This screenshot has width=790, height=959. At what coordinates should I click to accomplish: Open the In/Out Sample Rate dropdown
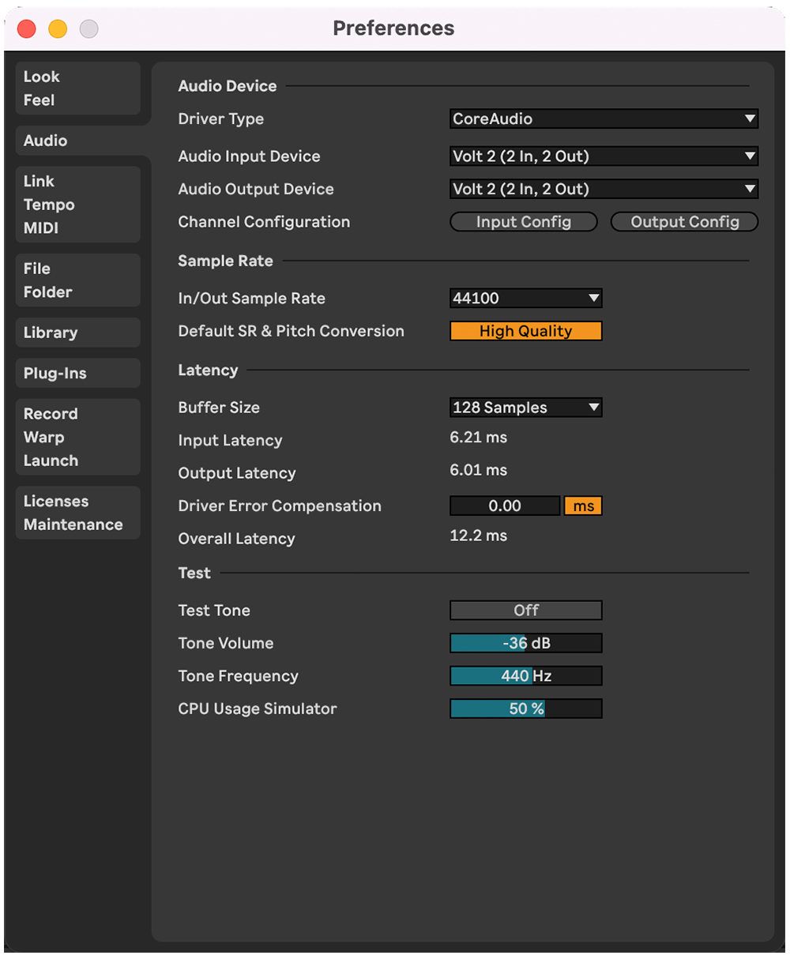(525, 299)
